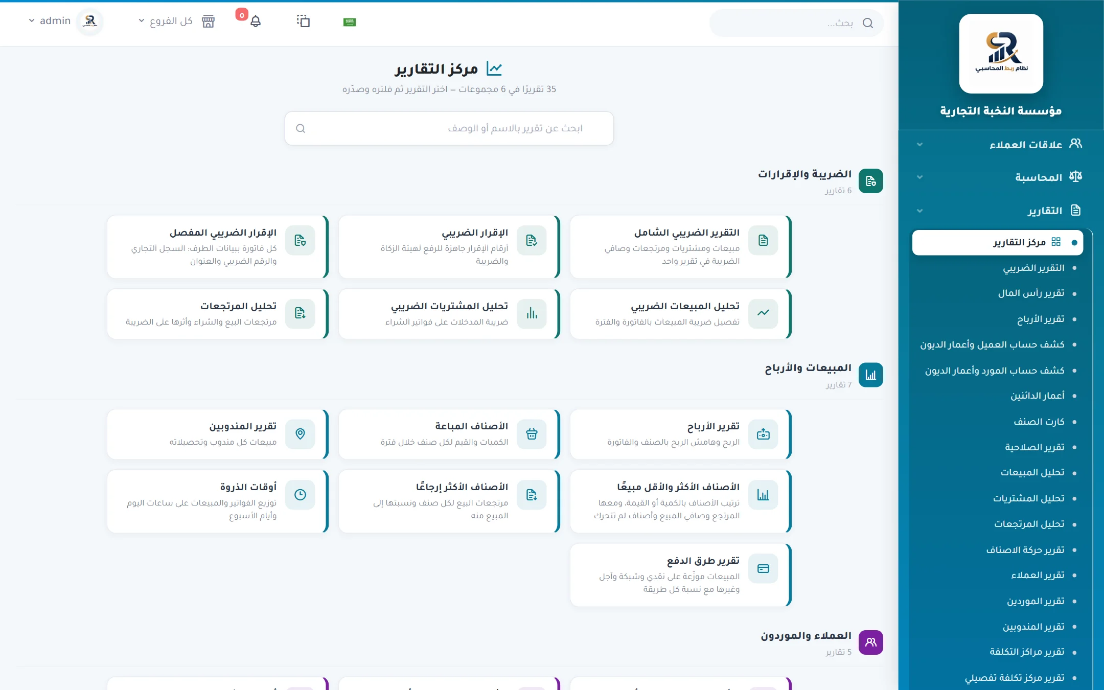
Task: Open تحليل المبيعات from sidebar
Action: pos(1032,473)
